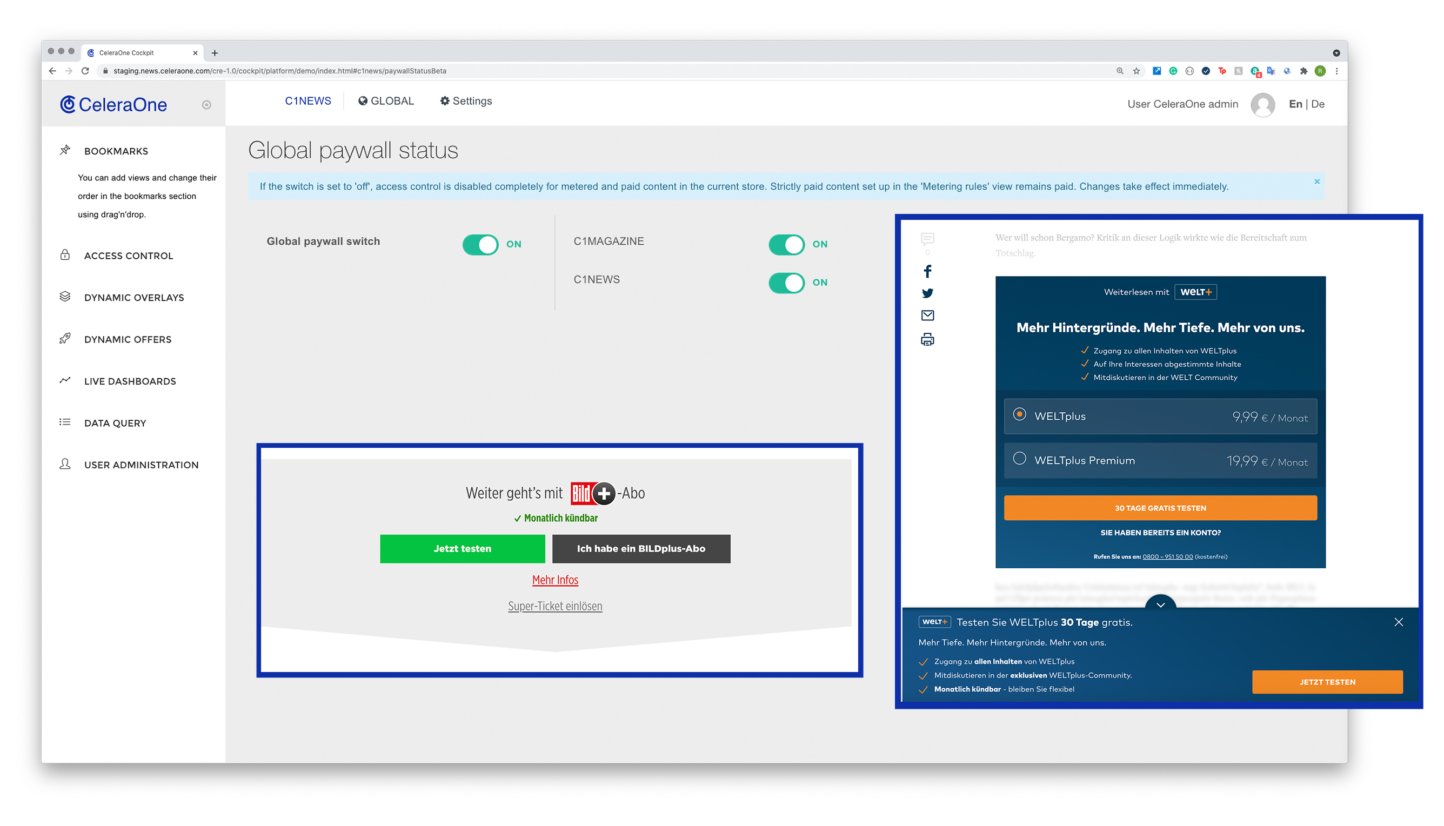This screenshot has height=826, width=1444.
Task: Select Access Control from the sidebar
Action: click(x=128, y=256)
